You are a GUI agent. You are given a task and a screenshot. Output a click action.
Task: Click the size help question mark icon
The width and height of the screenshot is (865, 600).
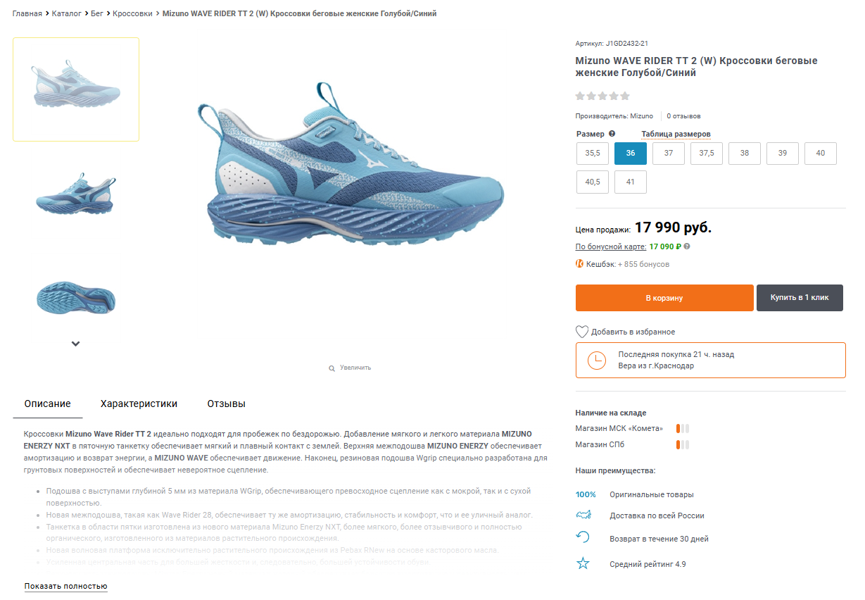point(612,134)
